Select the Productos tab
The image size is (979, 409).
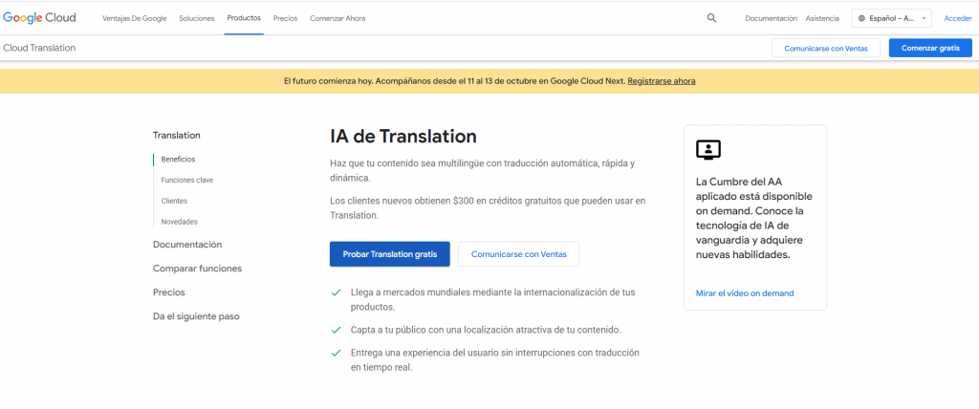[243, 18]
